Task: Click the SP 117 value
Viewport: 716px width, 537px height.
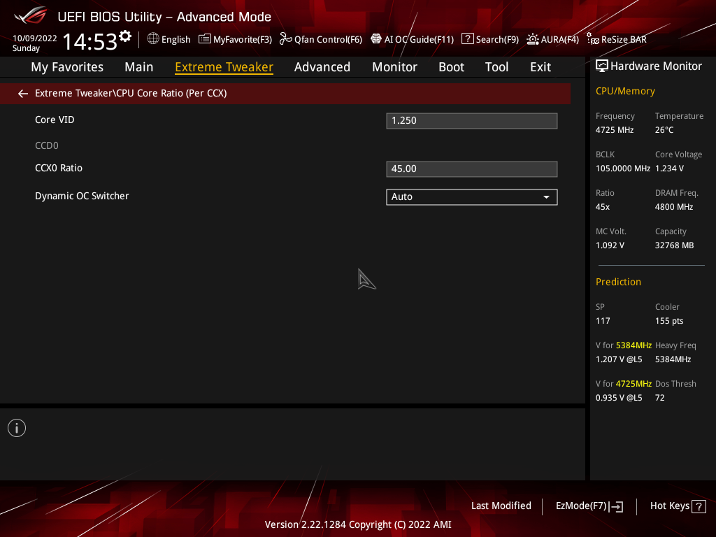Action: tap(602, 321)
